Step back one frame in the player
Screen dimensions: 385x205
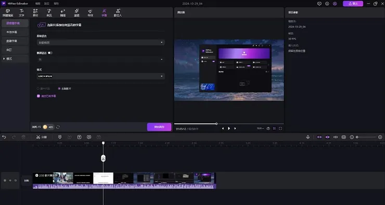tap(223, 128)
